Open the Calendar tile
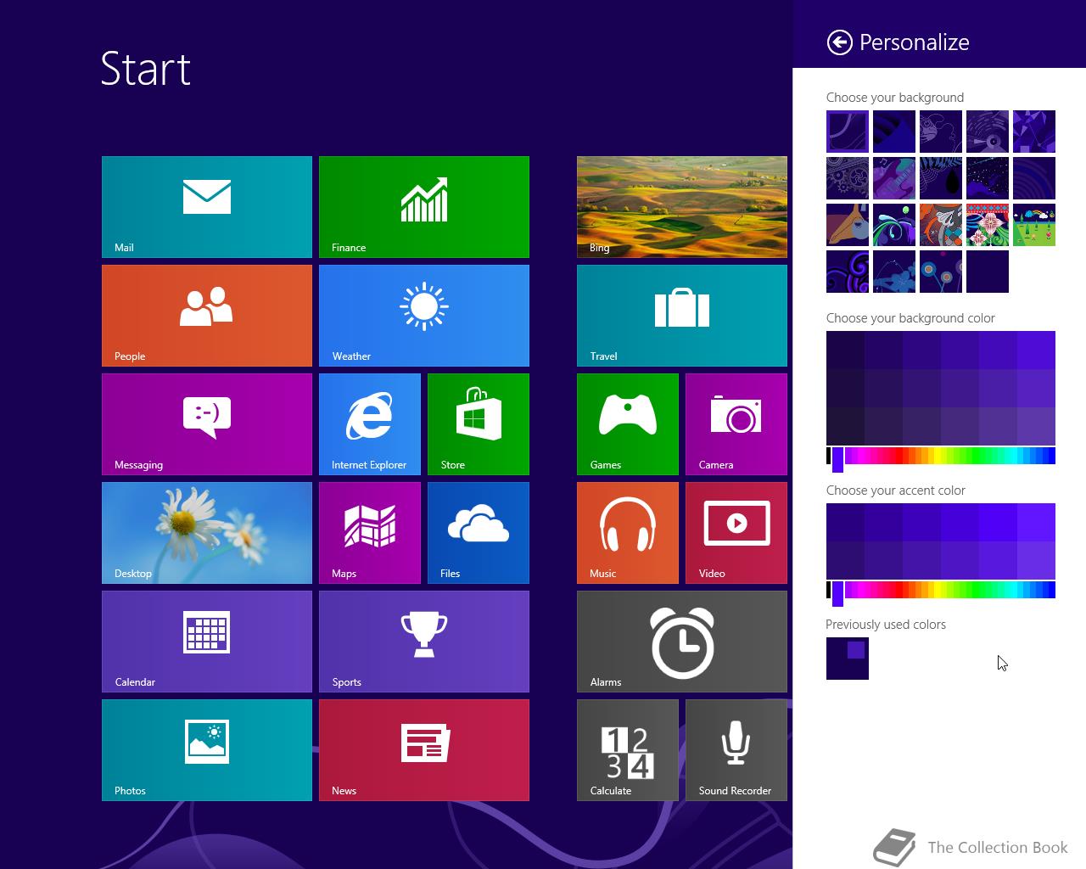 point(207,642)
